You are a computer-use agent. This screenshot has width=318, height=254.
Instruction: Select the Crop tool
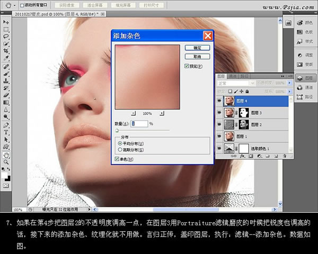click(x=6, y=51)
